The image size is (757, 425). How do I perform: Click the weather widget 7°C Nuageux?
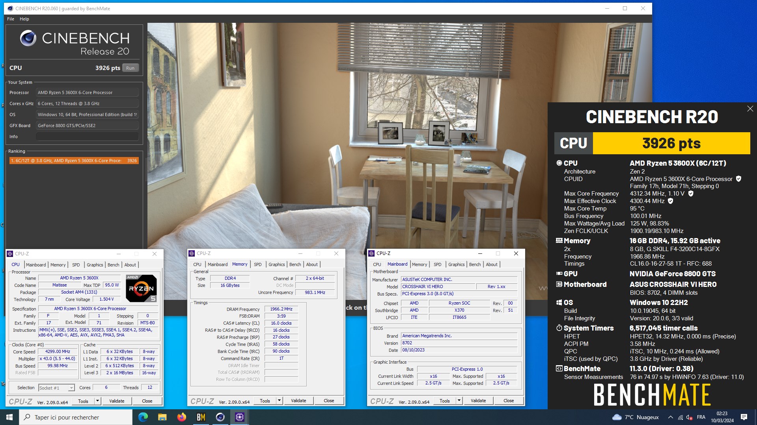point(635,417)
